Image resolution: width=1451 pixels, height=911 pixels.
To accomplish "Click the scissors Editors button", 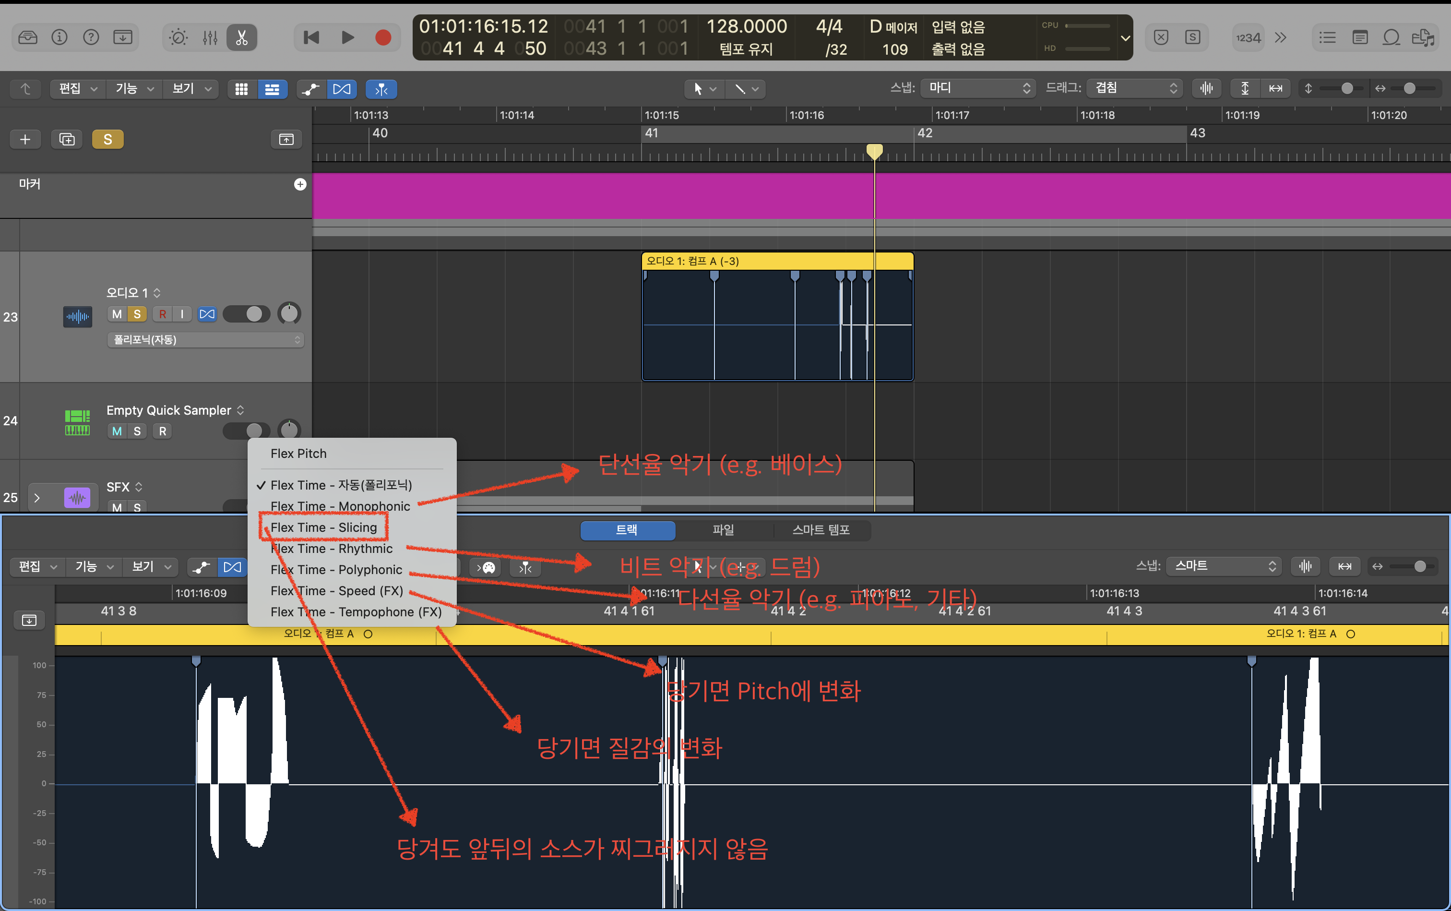I will [x=241, y=38].
